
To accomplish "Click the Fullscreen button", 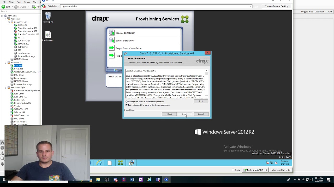I will pos(281,170).
